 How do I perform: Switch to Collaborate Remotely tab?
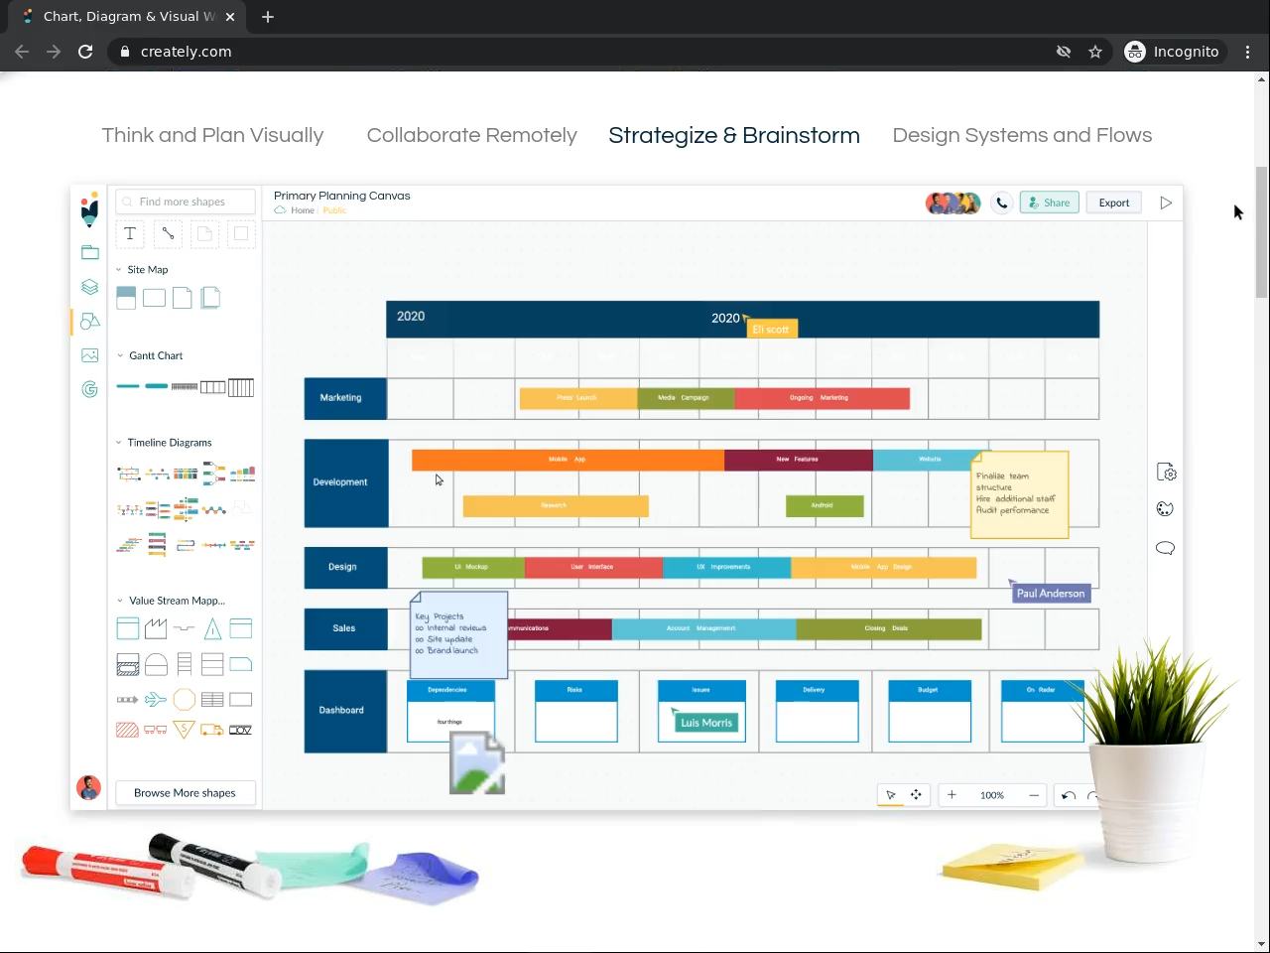pos(471,135)
